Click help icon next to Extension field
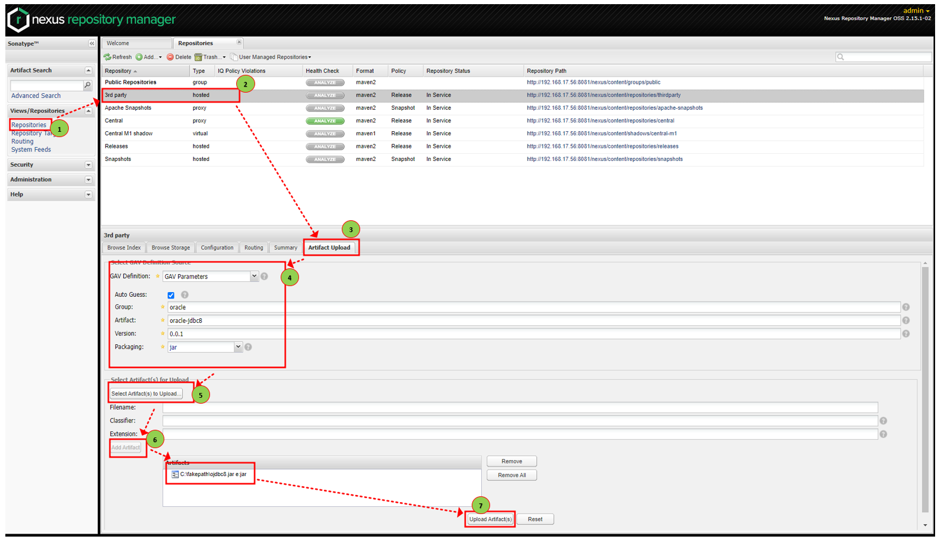This screenshot has width=944, height=539. pos(883,435)
